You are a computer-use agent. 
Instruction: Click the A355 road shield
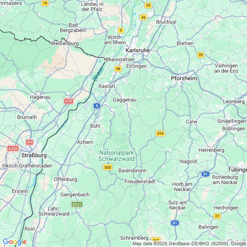pos(13,149)
